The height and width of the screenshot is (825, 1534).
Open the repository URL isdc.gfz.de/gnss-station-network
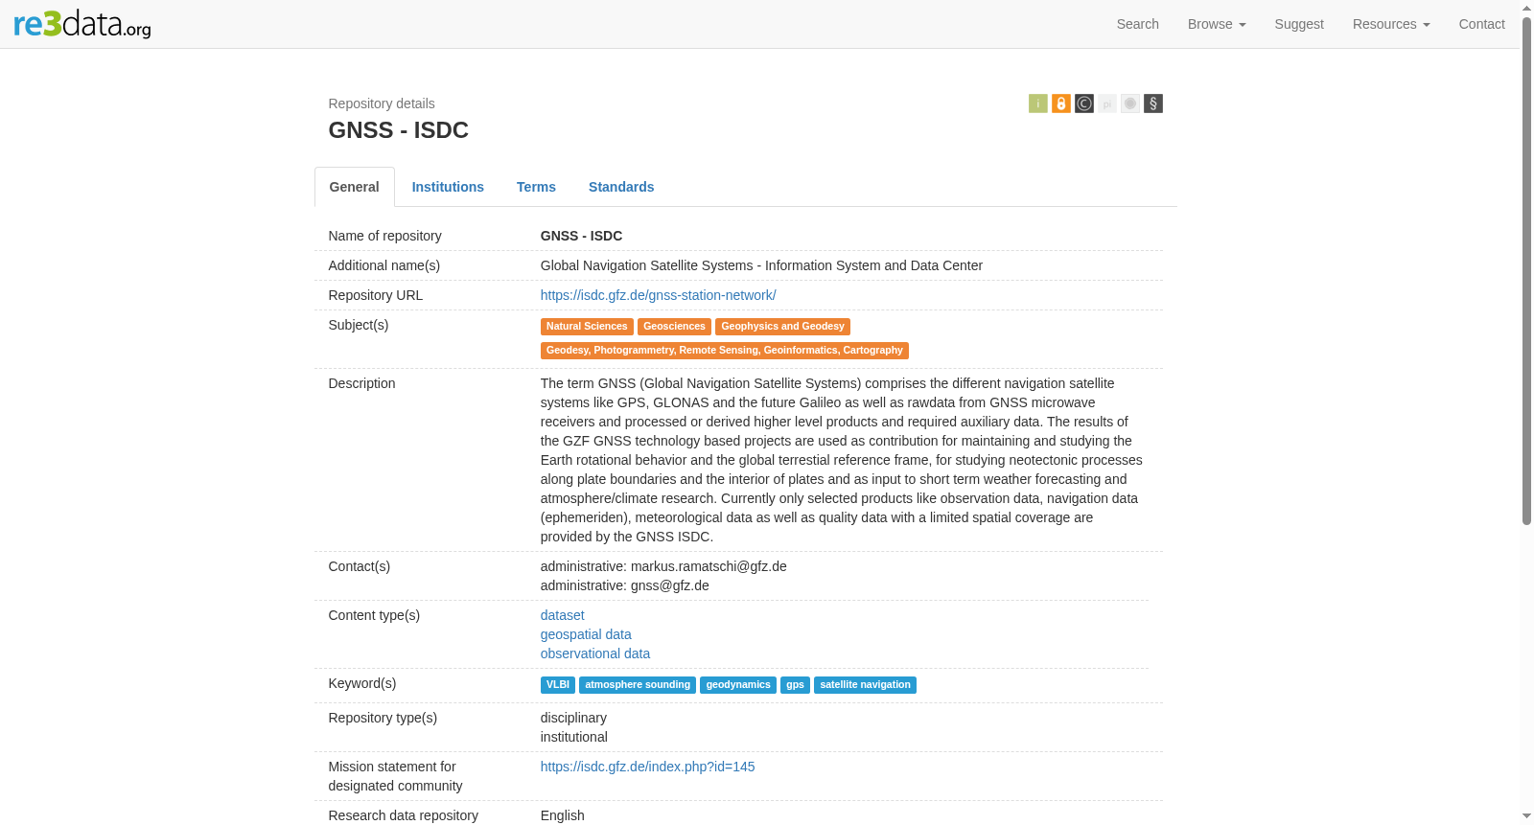(659, 295)
